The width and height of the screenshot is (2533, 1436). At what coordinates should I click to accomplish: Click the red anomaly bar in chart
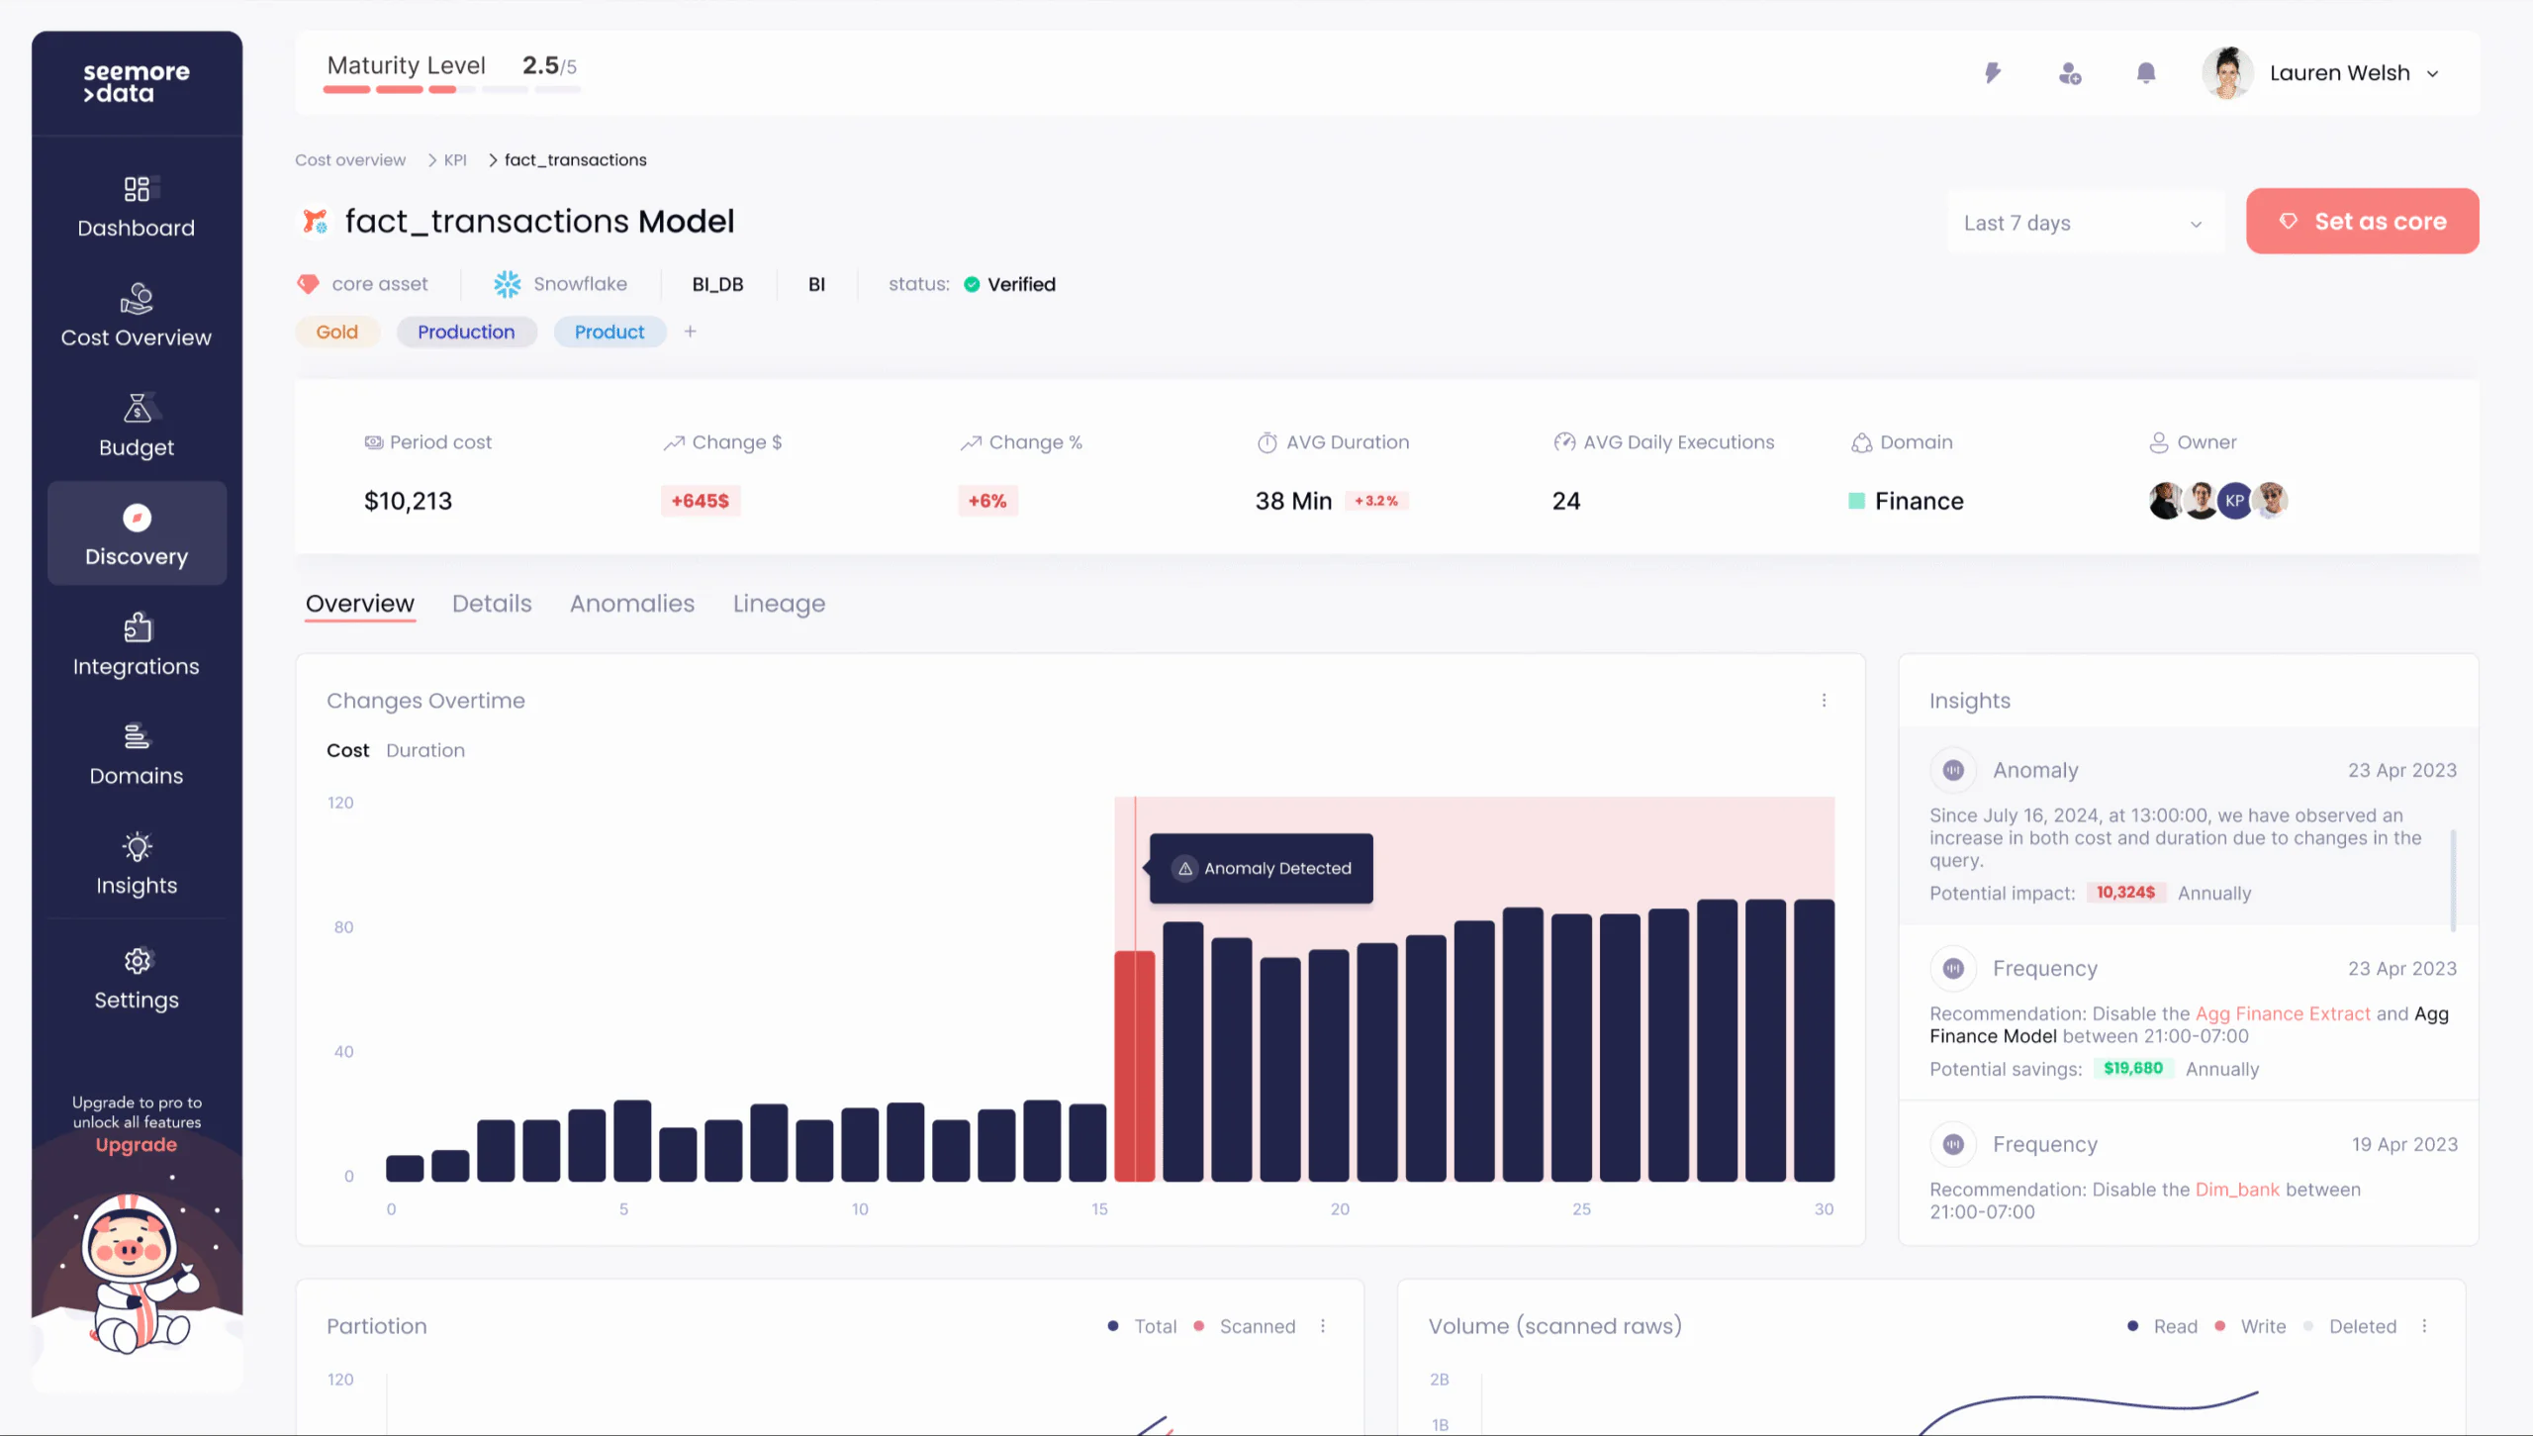1134,1066
